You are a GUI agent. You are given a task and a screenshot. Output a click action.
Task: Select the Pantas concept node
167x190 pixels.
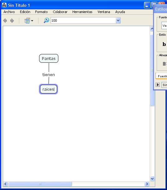point(49,58)
